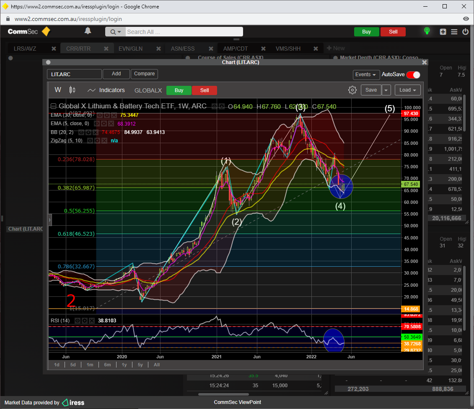Switch to the EVN/GLN tab

coord(131,49)
